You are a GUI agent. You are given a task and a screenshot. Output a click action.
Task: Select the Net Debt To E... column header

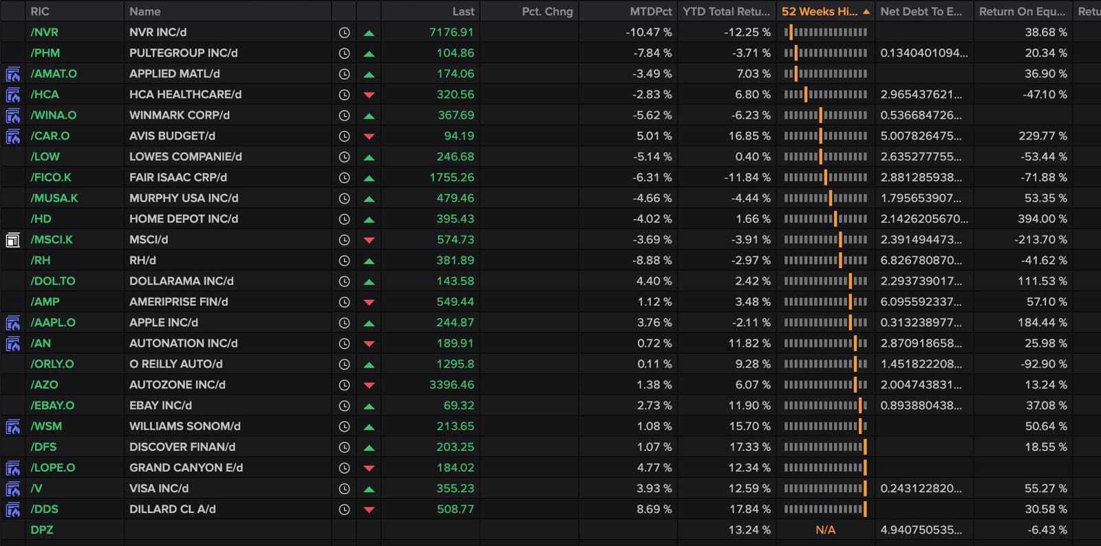(x=921, y=12)
